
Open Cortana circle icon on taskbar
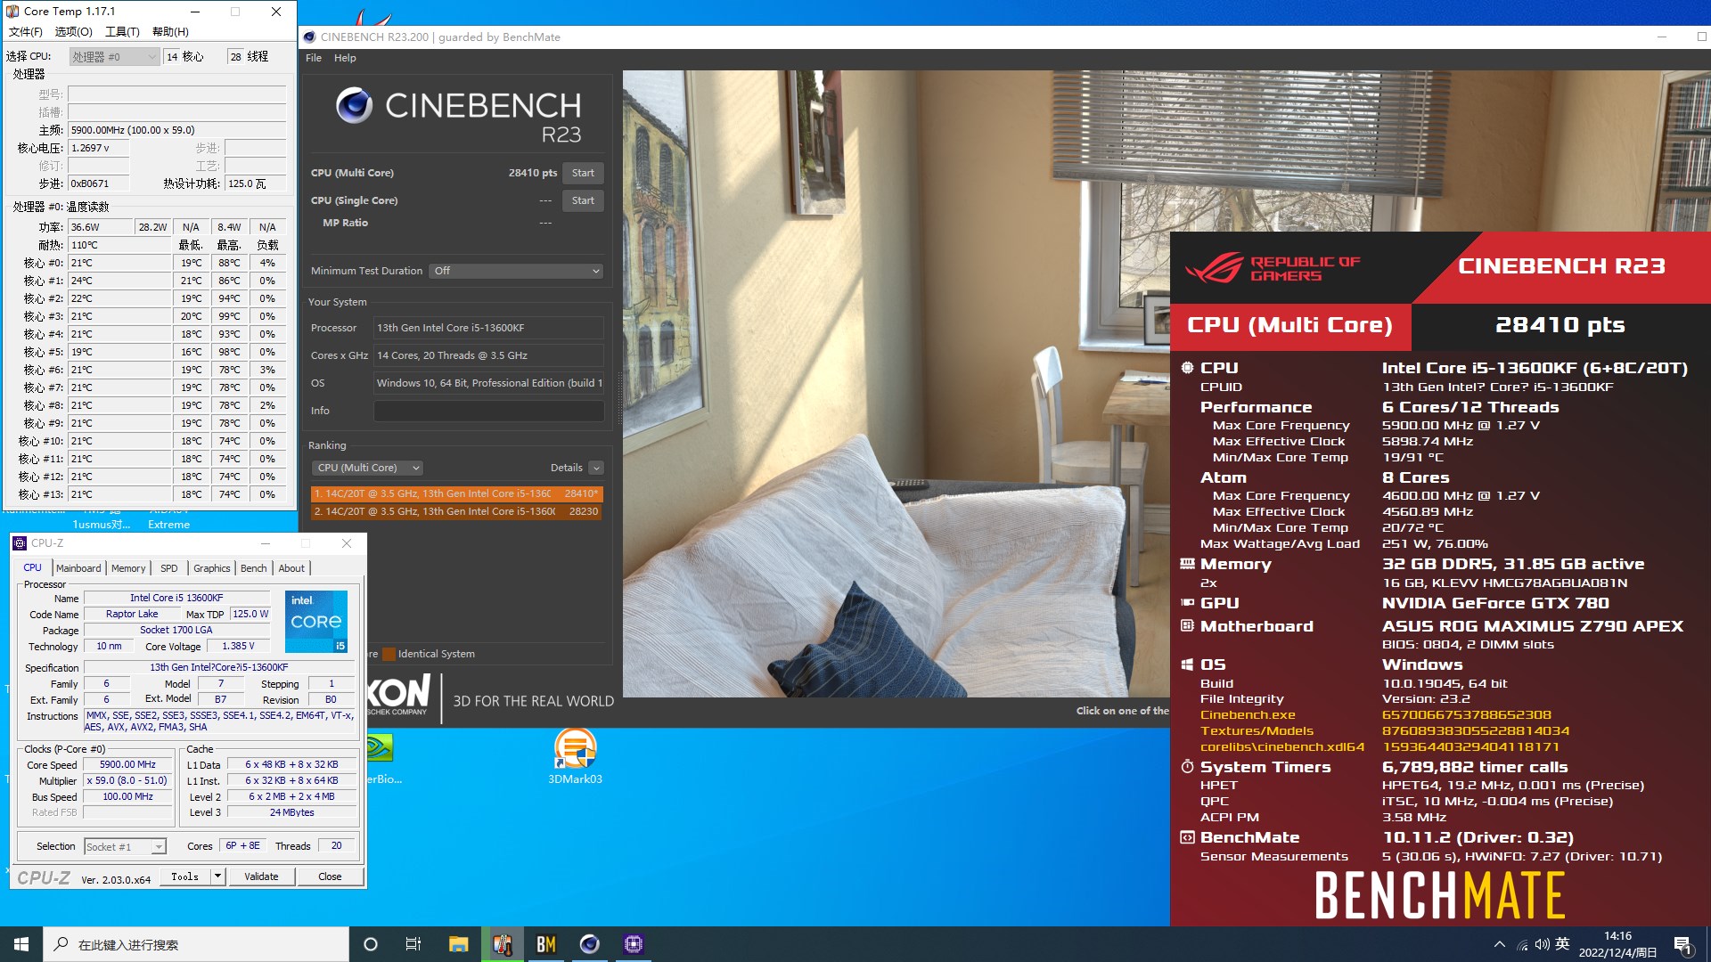371,944
